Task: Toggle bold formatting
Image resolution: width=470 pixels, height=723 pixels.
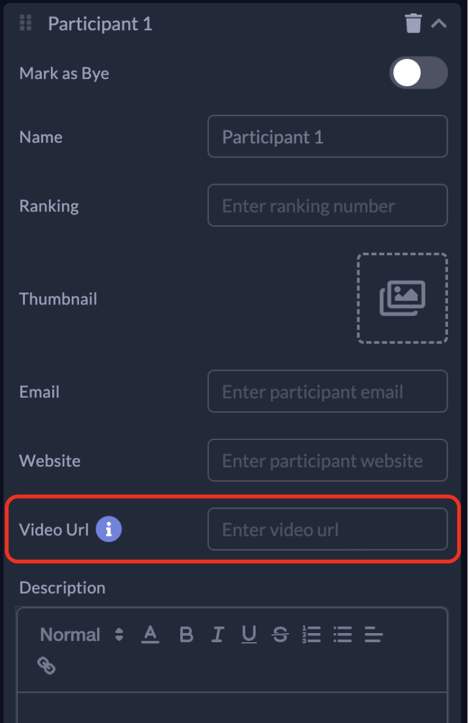Action: (186, 635)
